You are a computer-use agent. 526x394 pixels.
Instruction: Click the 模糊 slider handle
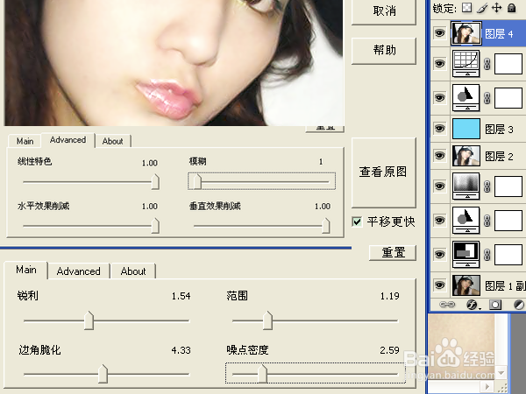[x=197, y=181]
